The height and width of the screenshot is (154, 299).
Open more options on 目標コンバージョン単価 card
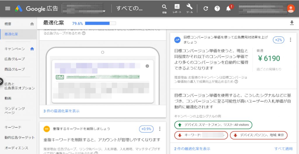[x=291, y=40]
